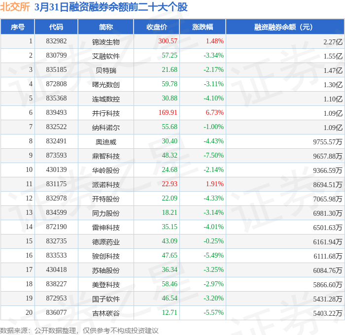The width and height of the screenshot is (345, 335).
Task: Click change value -0.25%
Action: [x=213, y=241]
